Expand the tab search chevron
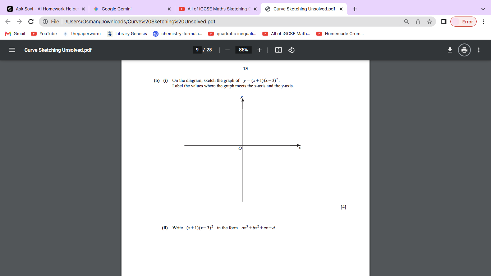 point(483,9)
